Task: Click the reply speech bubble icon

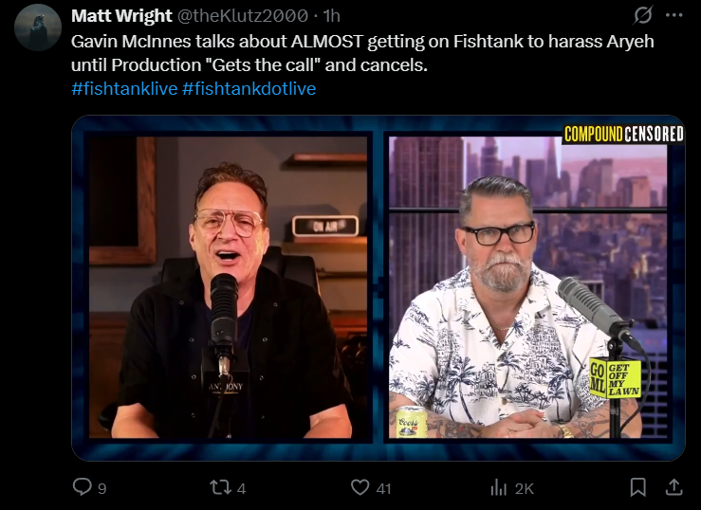Action: pos(82,487)
